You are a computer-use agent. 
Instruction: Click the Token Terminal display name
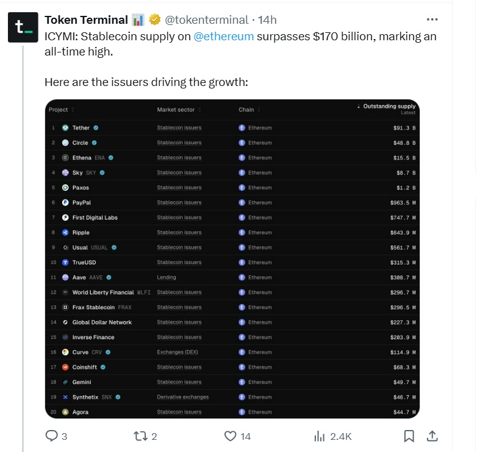86,20
